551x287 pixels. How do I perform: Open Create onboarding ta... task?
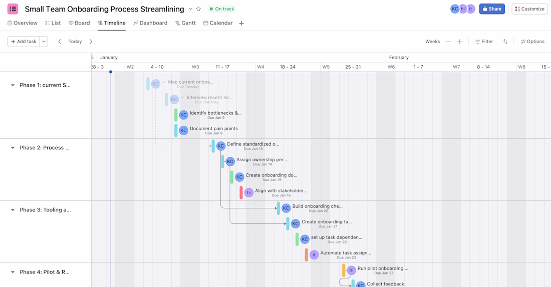(327, 222)
